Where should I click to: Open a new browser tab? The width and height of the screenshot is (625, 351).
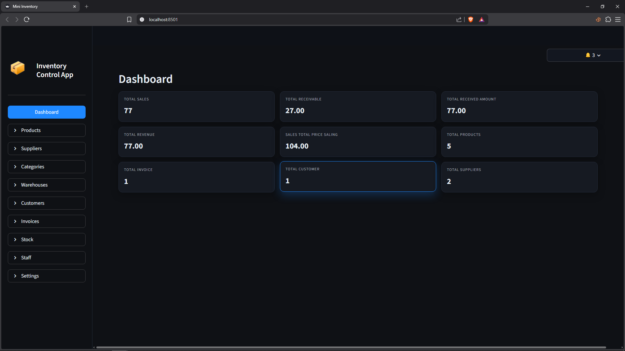(x=87, y=6)
